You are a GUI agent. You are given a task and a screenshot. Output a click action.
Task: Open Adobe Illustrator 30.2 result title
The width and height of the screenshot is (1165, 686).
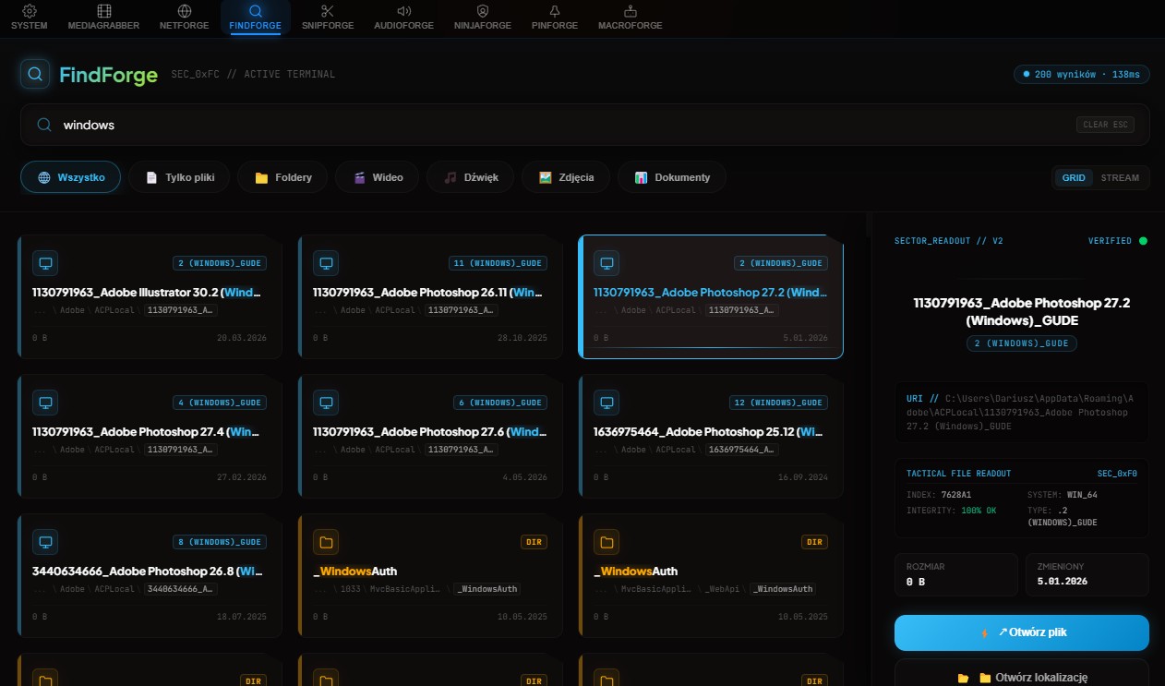147,293
